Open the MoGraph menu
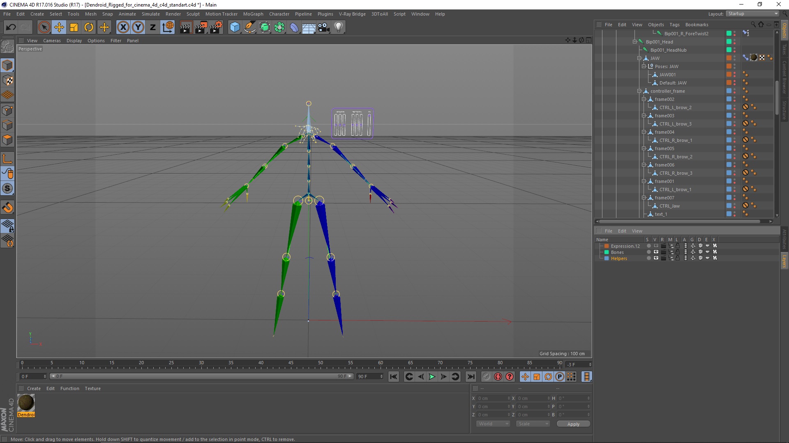This screenshot has width=789, height=443. pyautogui.click(x=253, y=14)
